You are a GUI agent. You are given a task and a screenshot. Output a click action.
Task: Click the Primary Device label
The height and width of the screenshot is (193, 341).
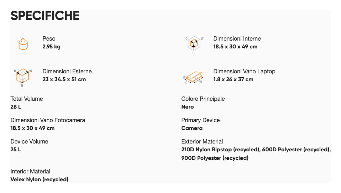(x=200, y=120)
